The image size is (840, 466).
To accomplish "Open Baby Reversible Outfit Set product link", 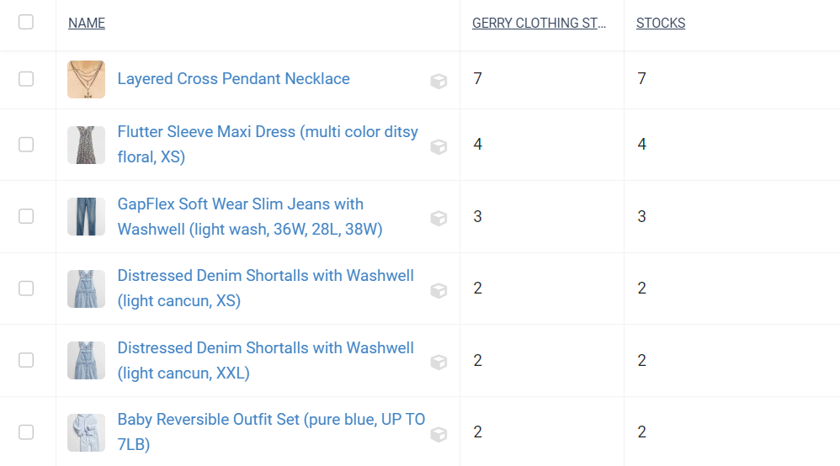I will coord(271,432).
